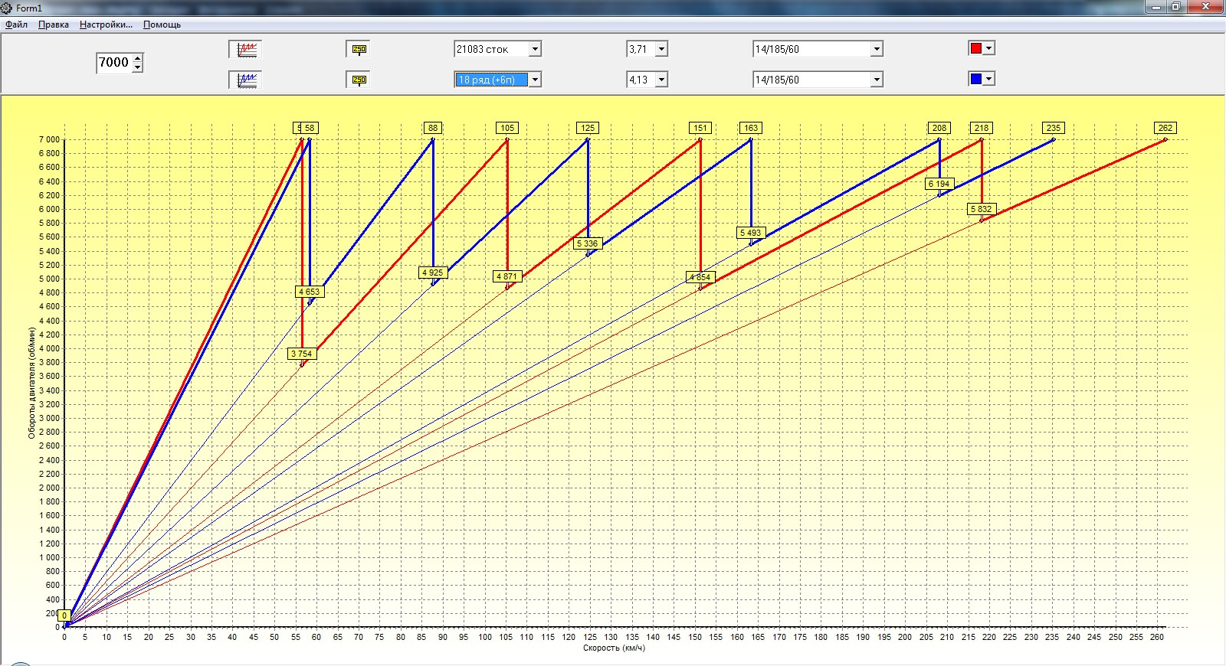Click the Скорость (км/ч) axis title

[614, 648]
